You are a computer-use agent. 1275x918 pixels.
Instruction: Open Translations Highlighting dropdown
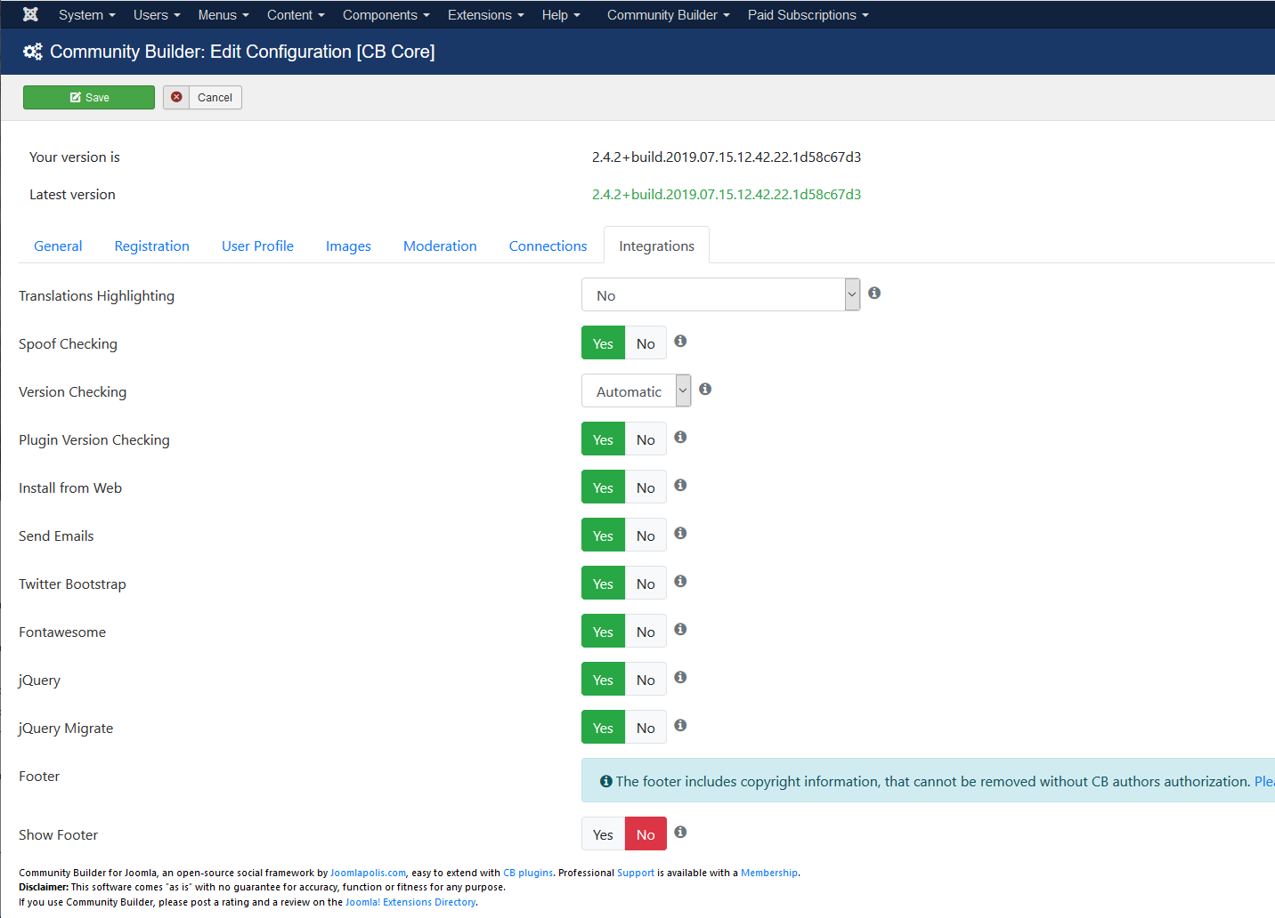coord(720,294)
